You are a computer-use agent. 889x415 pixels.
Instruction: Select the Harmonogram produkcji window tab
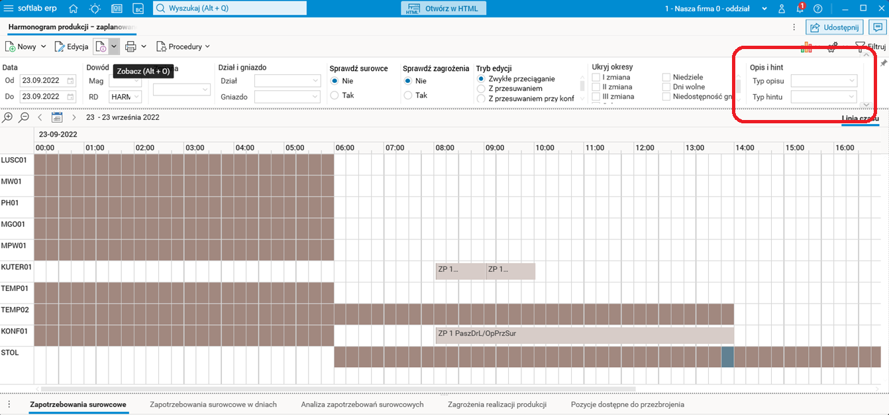pyautogui.click(x=72, y=27)
